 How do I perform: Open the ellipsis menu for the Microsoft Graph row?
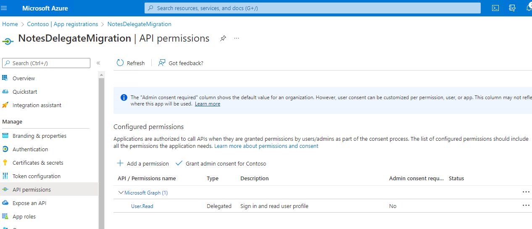[x=526, y=192]
